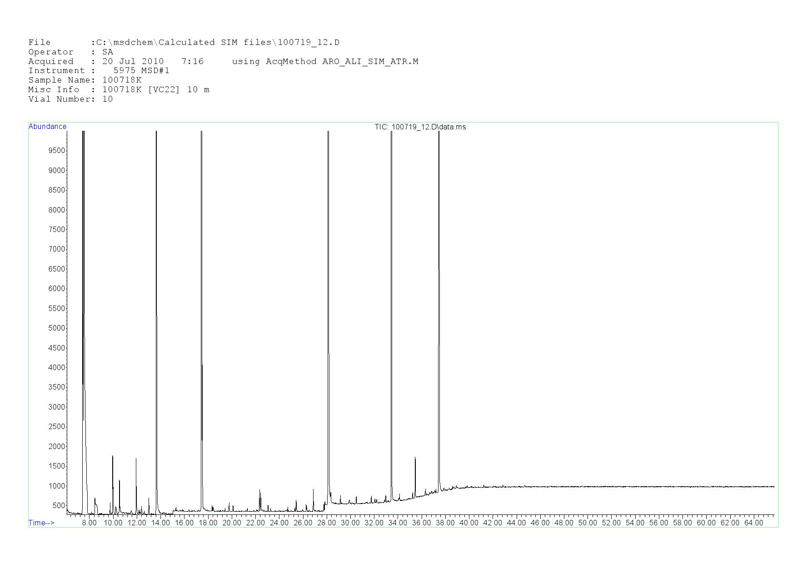Select the Instrument 5975 MSD#1 text
The image size is (797, 563).
[x=141, y=70]
